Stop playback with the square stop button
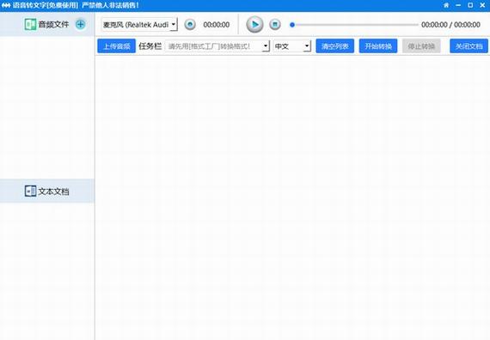 coord(275,24)
